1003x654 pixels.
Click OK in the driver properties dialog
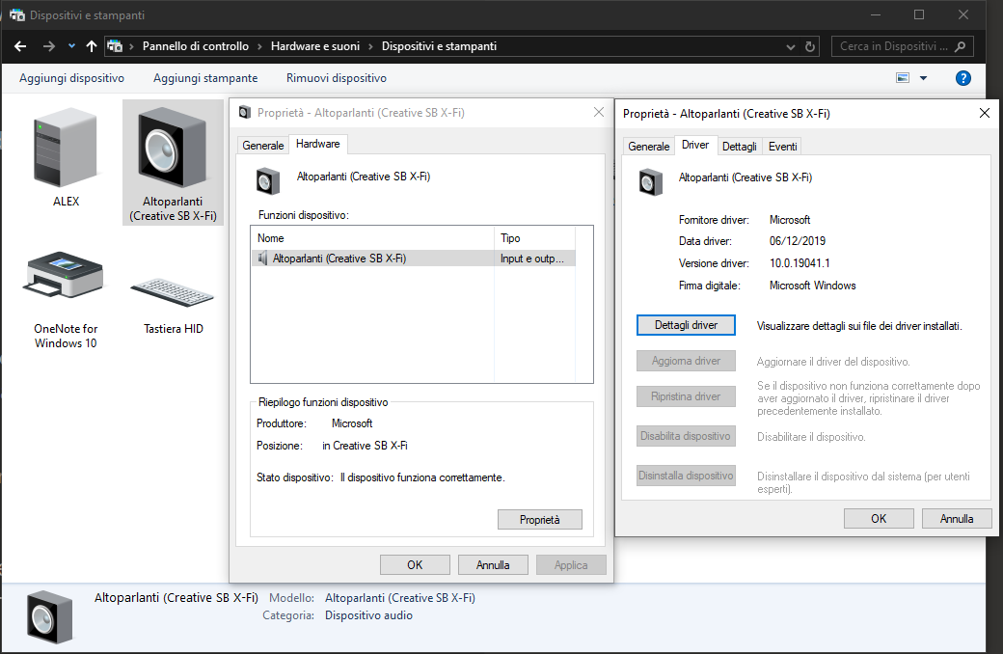pyautogui.click(x=879, y=519)
